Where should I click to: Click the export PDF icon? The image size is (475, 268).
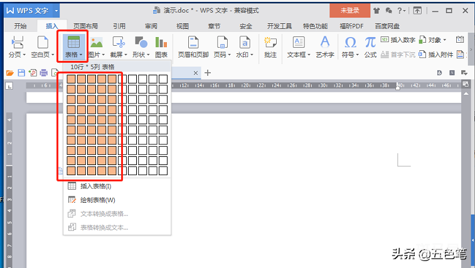[33, 73]
